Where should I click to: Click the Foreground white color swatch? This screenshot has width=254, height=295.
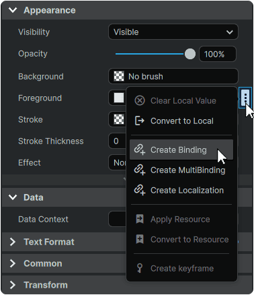click(119, 98)
